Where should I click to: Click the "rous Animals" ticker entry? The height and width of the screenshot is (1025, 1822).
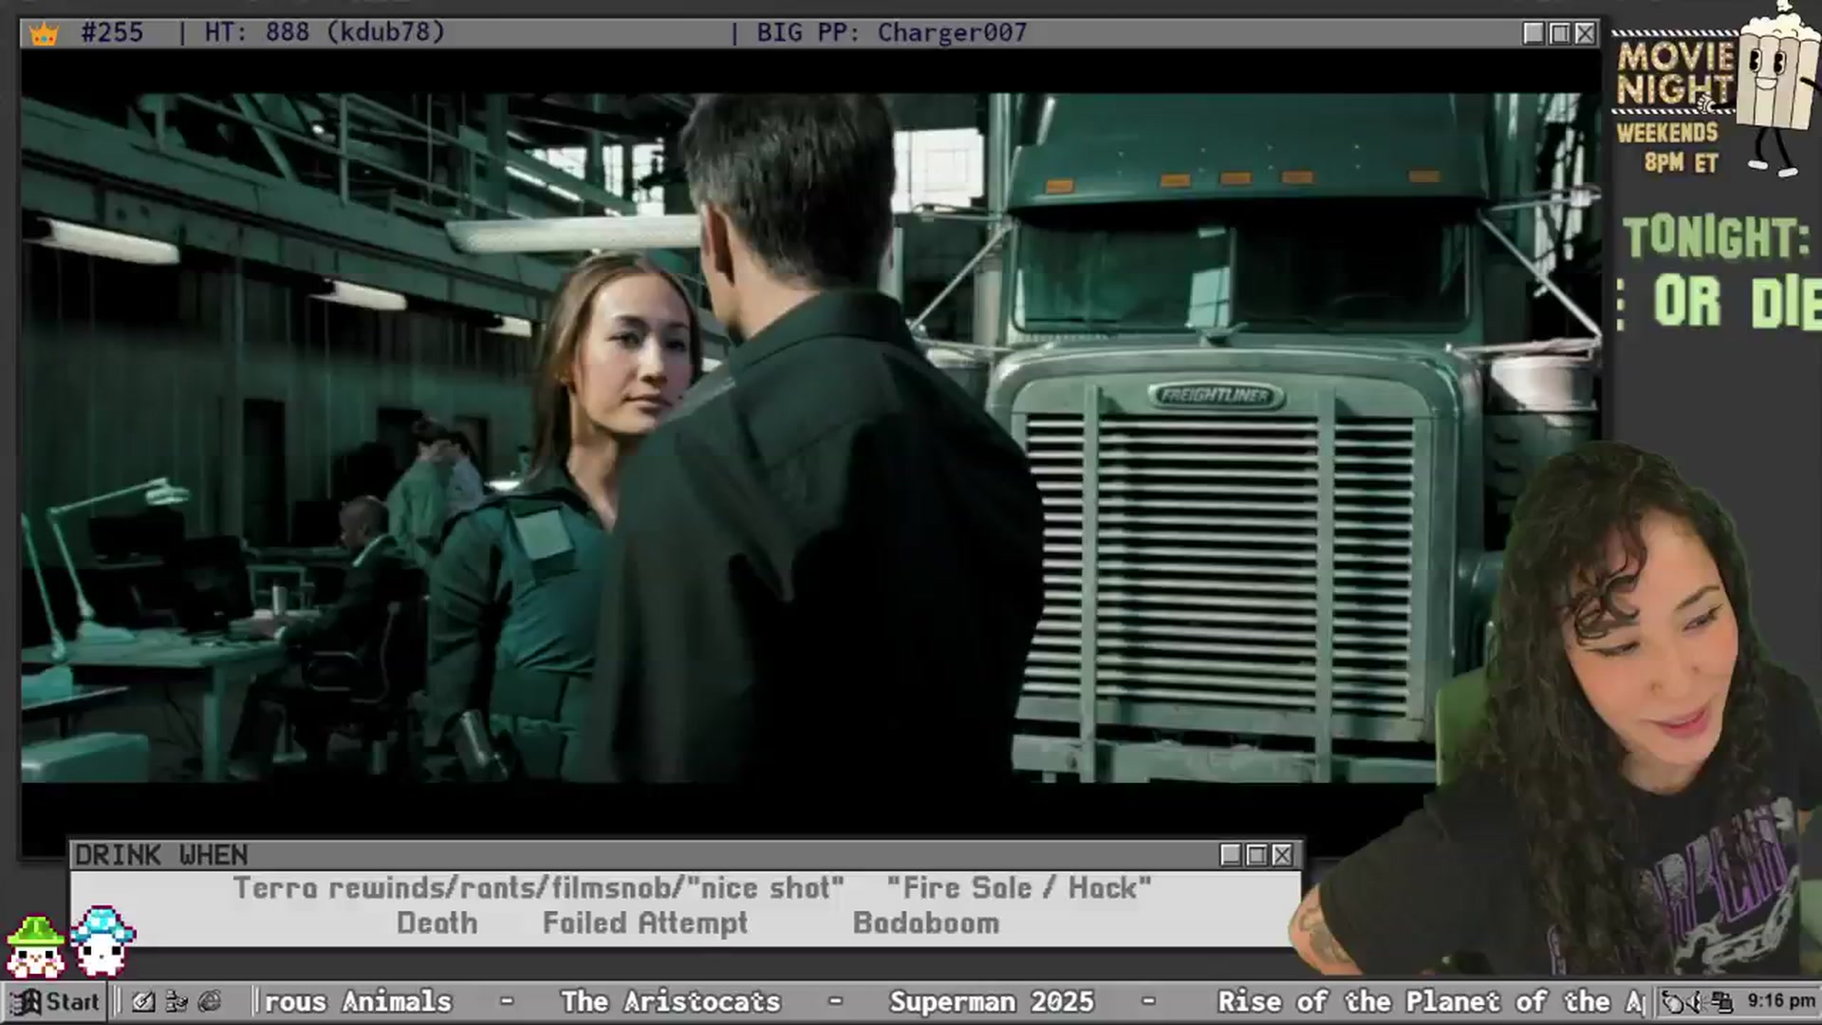358,1001
